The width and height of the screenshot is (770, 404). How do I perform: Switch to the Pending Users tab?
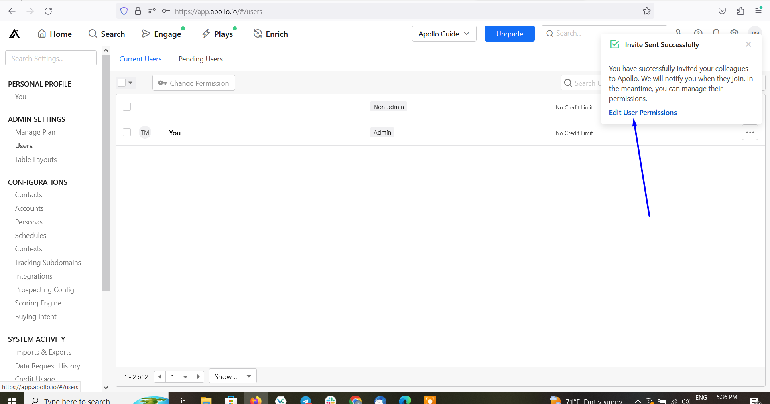click(x=201, y=59)
